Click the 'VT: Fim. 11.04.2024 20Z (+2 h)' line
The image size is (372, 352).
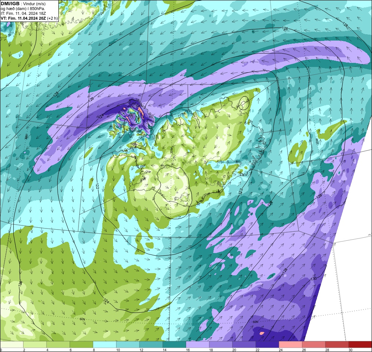pos(29,18)
